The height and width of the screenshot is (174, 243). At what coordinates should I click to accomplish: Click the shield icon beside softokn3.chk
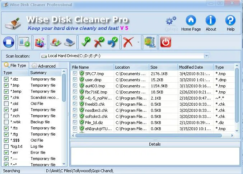82,116
